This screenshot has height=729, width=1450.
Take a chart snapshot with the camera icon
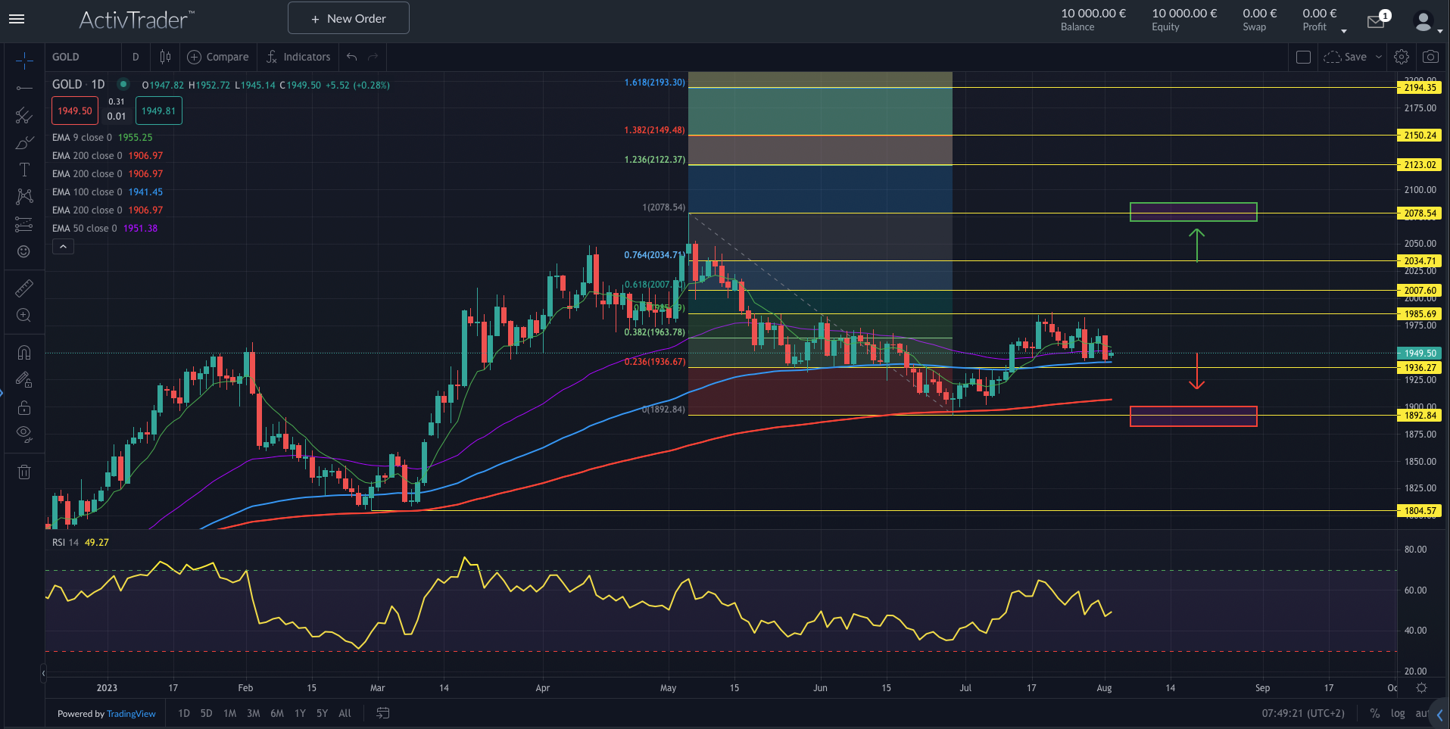[1430, 57]
